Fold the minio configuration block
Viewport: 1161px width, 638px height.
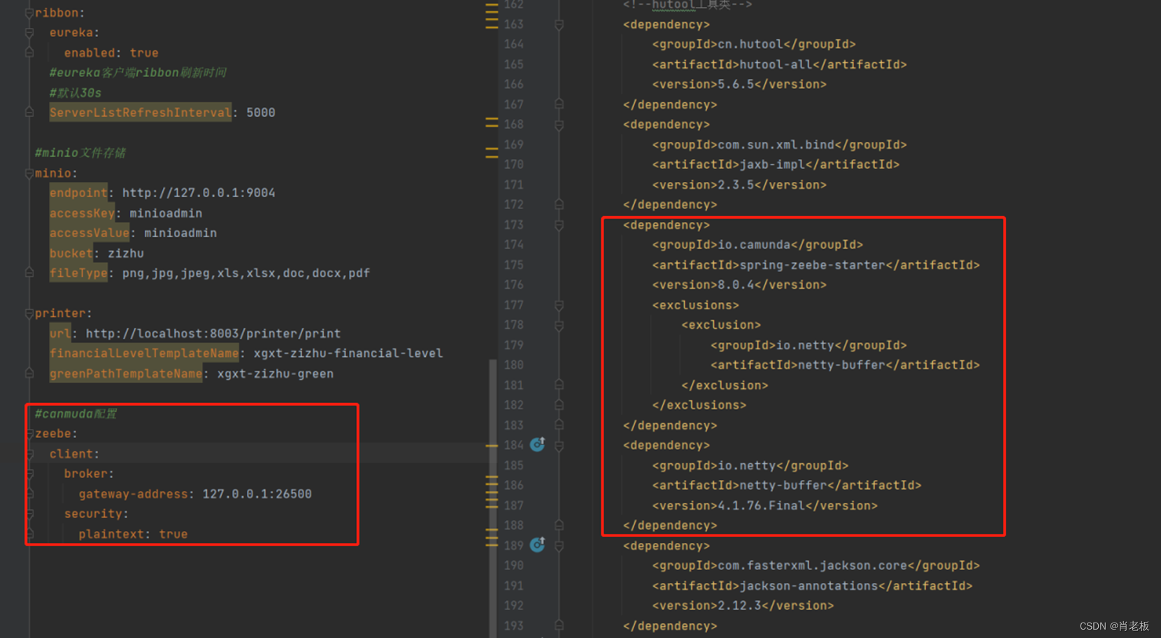29,173
